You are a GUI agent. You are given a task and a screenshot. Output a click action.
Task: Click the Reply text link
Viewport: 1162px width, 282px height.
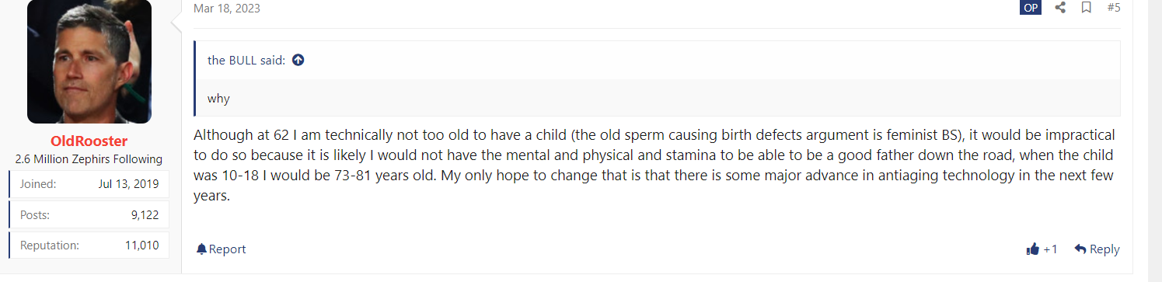(1104, 249)
